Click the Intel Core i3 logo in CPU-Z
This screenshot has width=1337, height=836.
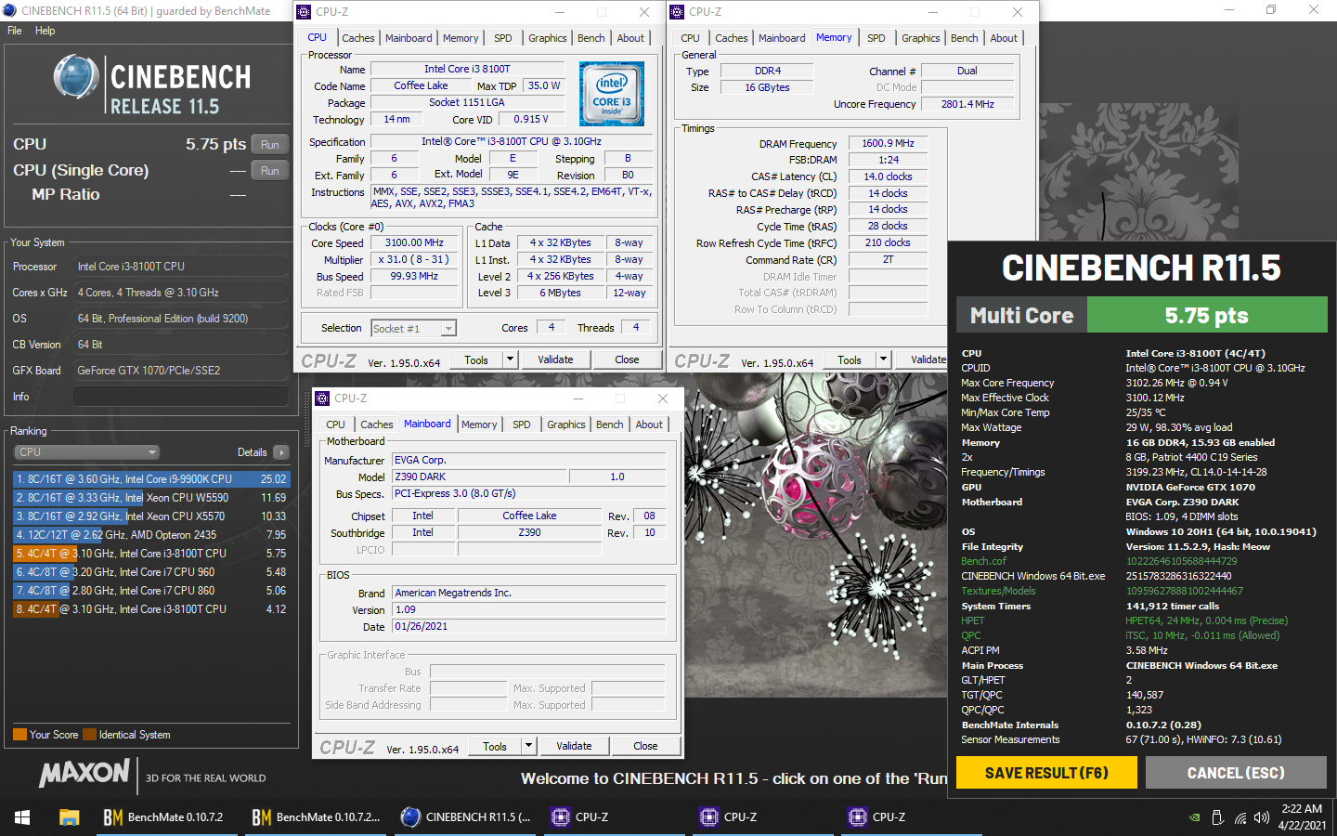pos(611,94)
